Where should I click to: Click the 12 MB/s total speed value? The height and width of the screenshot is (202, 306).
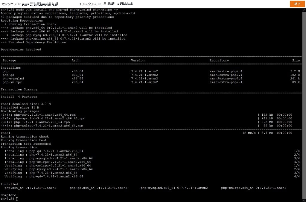point(249,133)
